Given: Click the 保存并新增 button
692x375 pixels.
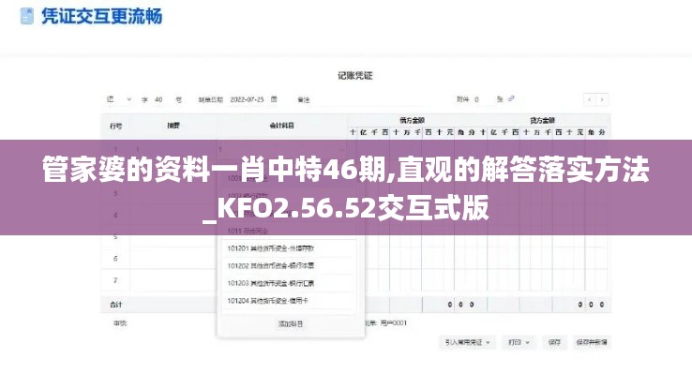Looking at the screenshot, I should click(592, 342).
